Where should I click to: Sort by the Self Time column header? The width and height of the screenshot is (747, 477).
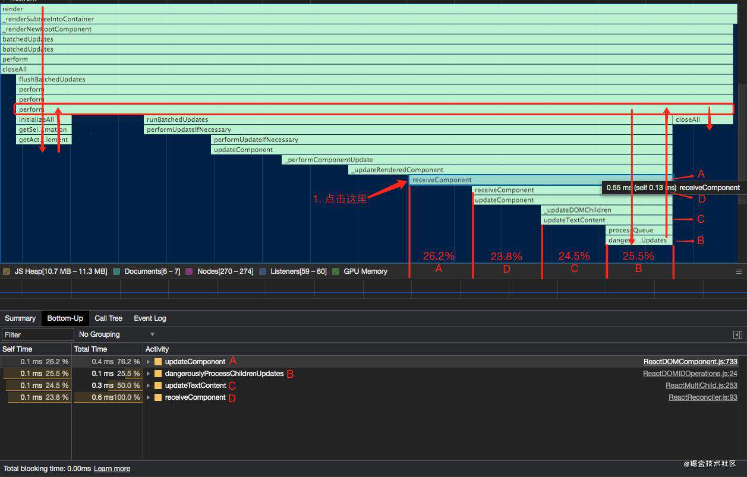(x=36, y=349)
